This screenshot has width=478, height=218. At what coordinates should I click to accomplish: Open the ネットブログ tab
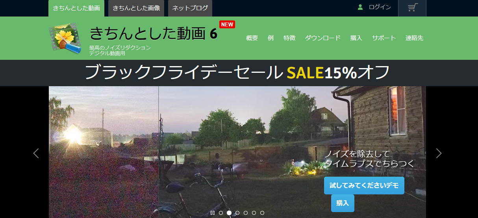pyautogui.click(x=190, y=8)
